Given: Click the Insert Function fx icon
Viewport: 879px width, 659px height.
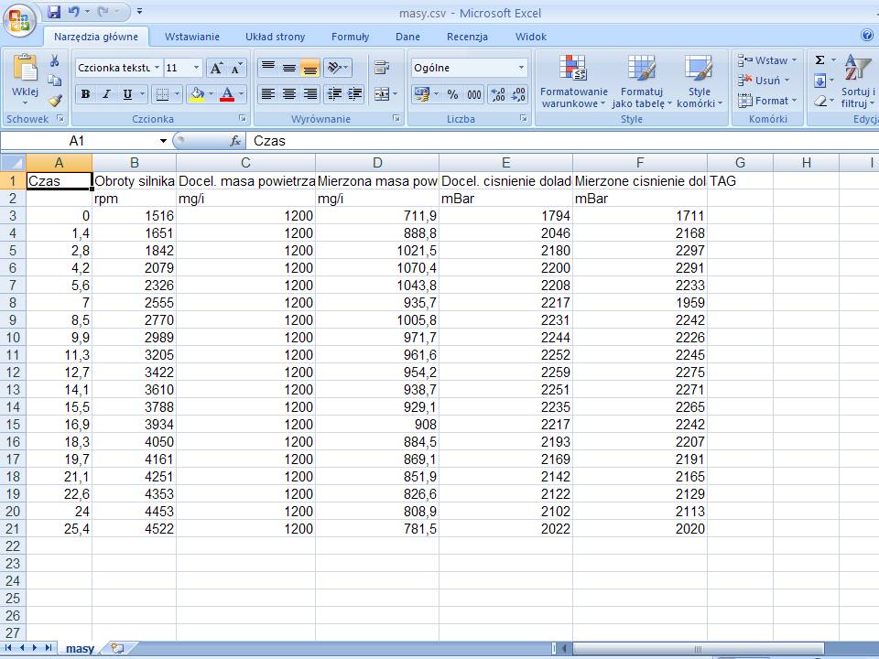Looking at the screenshot, I should coord(235,141).
